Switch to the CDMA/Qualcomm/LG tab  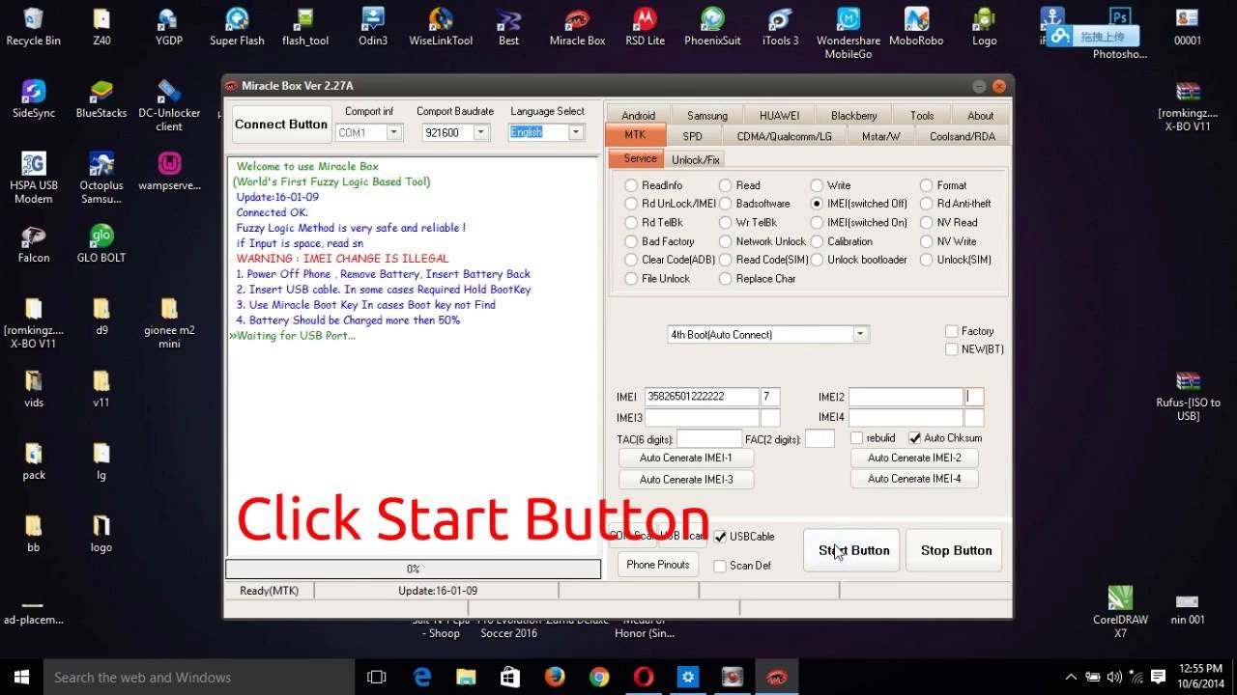click(x=784, y=136)
